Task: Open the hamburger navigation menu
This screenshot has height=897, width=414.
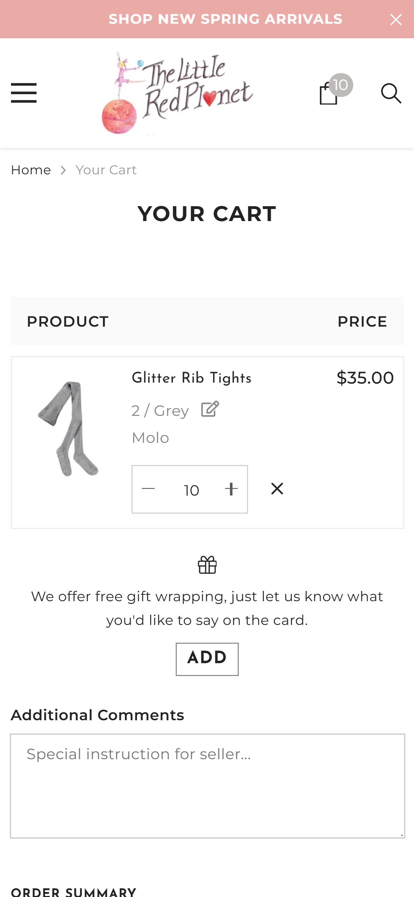Action: click(24, 93)
